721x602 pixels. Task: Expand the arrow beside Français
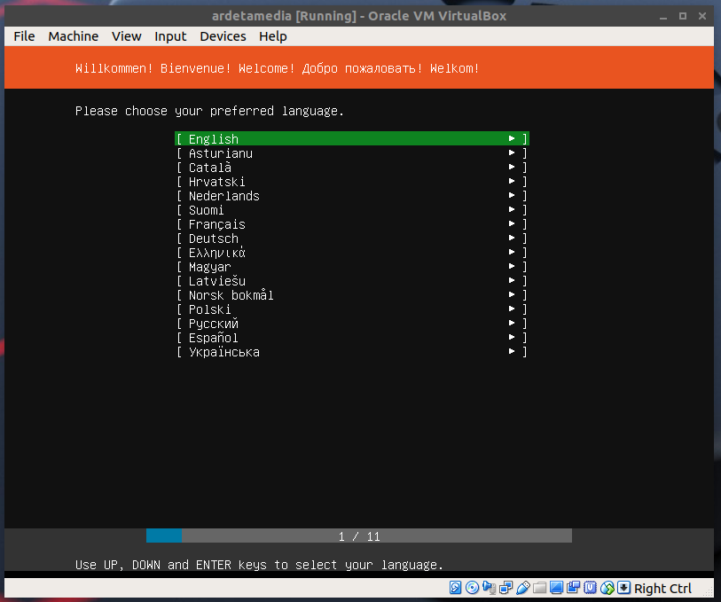513,224
